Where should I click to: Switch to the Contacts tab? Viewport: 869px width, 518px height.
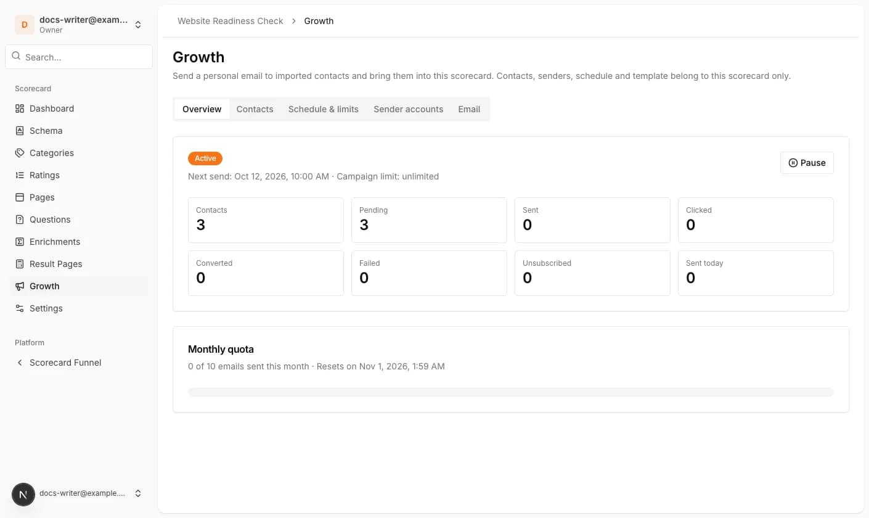(x=255, y=109)
